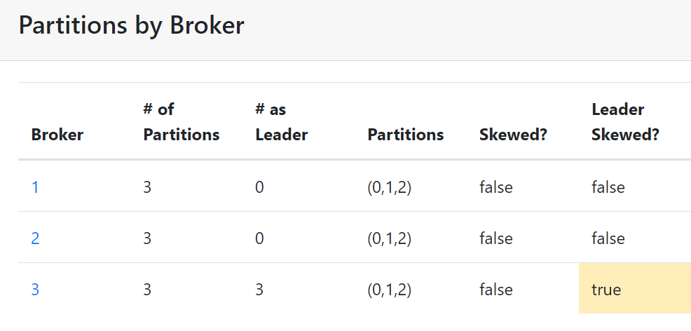Click the 'Skewed?' column header

[x=513, y=135]
